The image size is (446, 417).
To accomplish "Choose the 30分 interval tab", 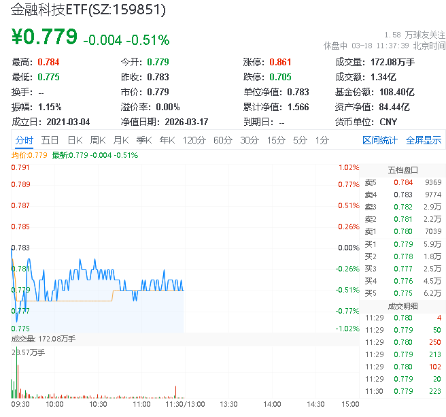I will pos(250,140).
